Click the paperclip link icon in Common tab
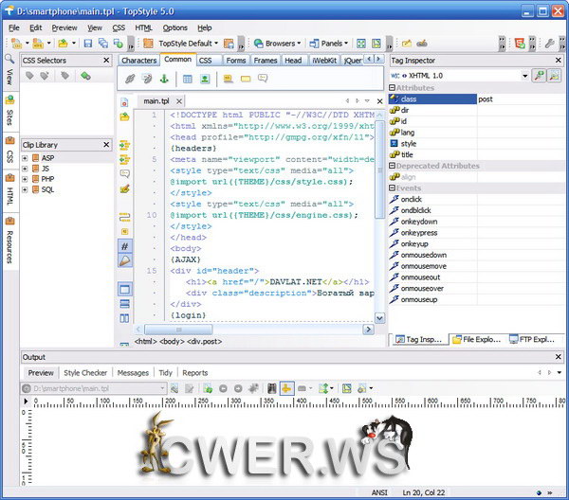The image size is (569, 500). [132, 79]
